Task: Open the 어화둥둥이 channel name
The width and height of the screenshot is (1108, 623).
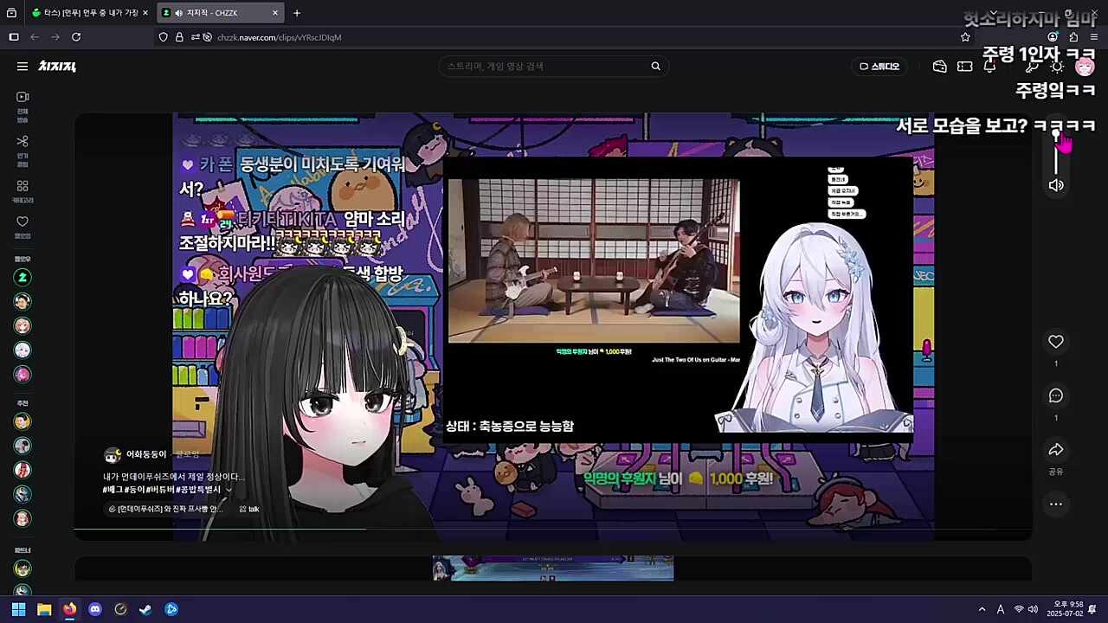Action: tap(146, 454)
